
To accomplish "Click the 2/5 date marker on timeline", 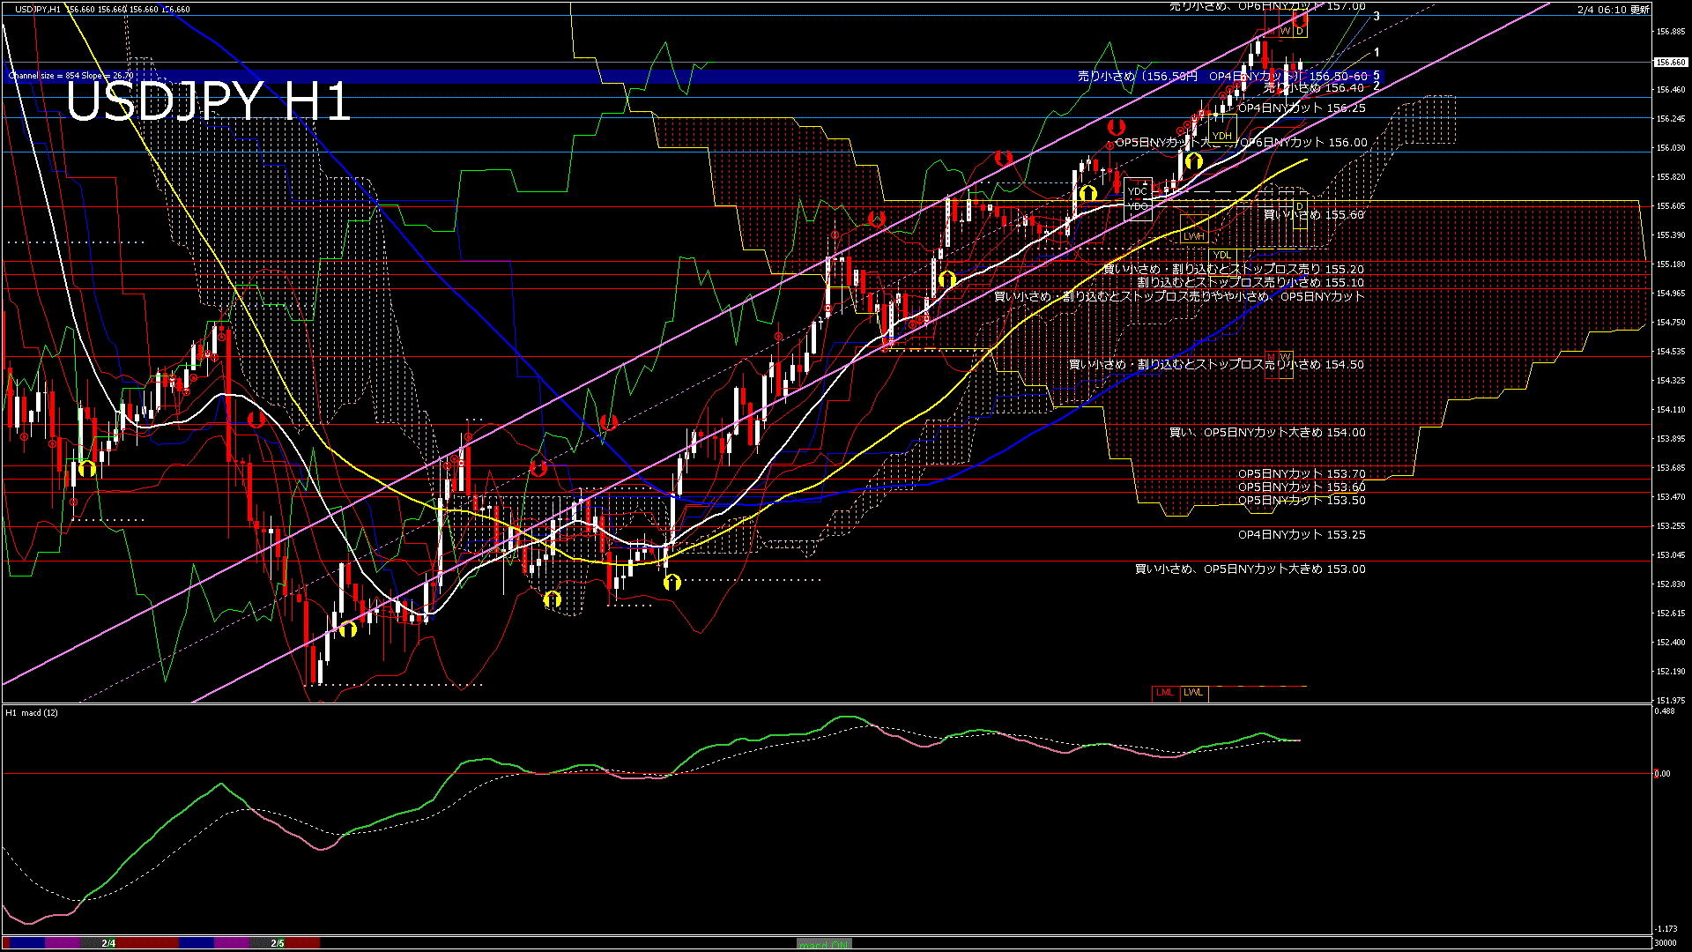I will [278, 943].
